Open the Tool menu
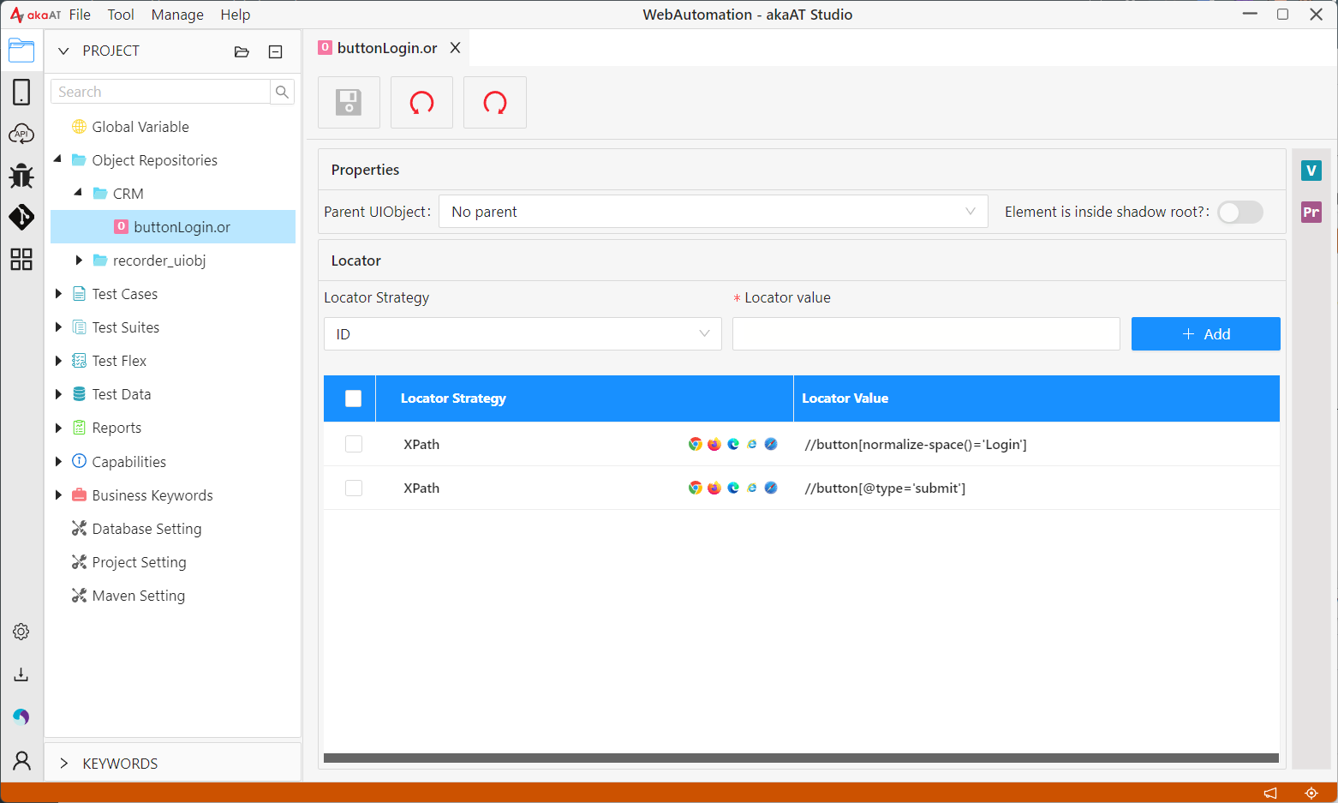Image resolution: width=1338 pixels, height=803 pixels. pos(121,15)
